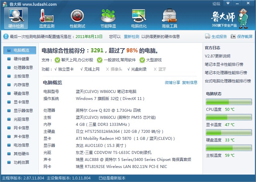This screenshot has height=182, width=256.
Task: Click 生成报告 link text
Action: [x=219, y=36]
